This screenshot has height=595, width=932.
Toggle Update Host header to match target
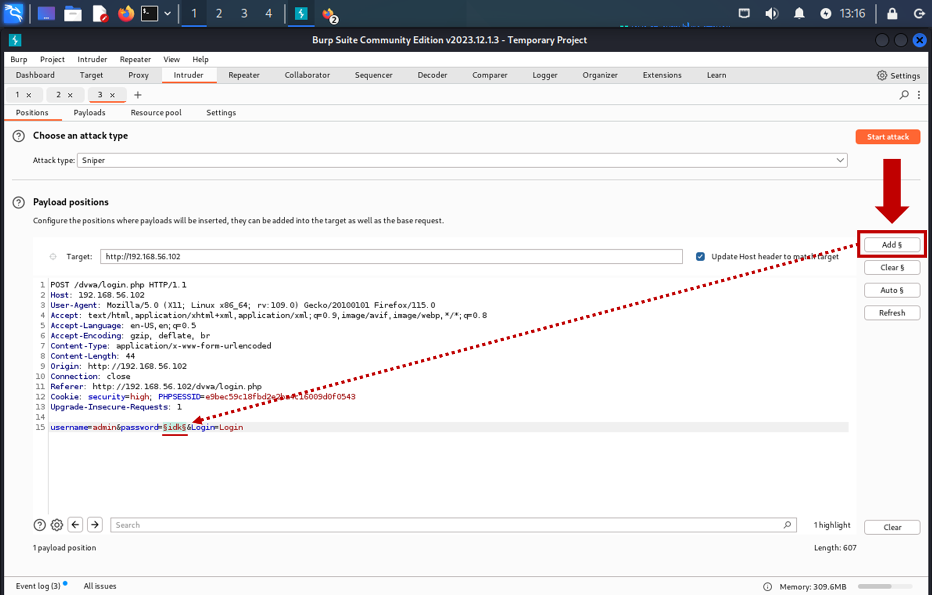point(700,256)
